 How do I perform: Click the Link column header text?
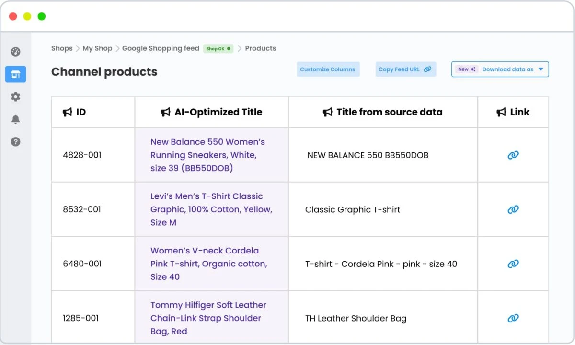(519, 112)
